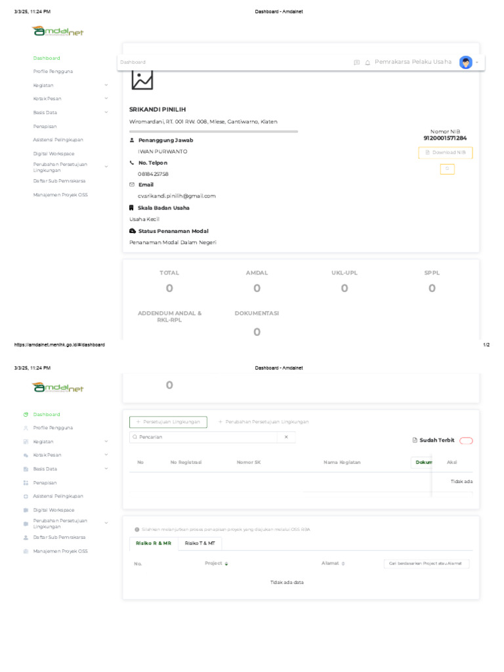Click the Kegiatan icon in page 2 sidebar
Viewport: 504px width, 672px height.
(26, 442)
